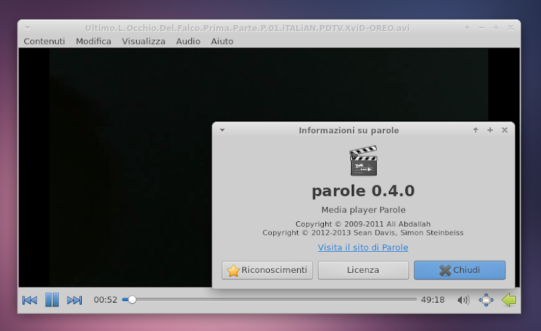Mute using the volume speaker icon

coord(463,300)
